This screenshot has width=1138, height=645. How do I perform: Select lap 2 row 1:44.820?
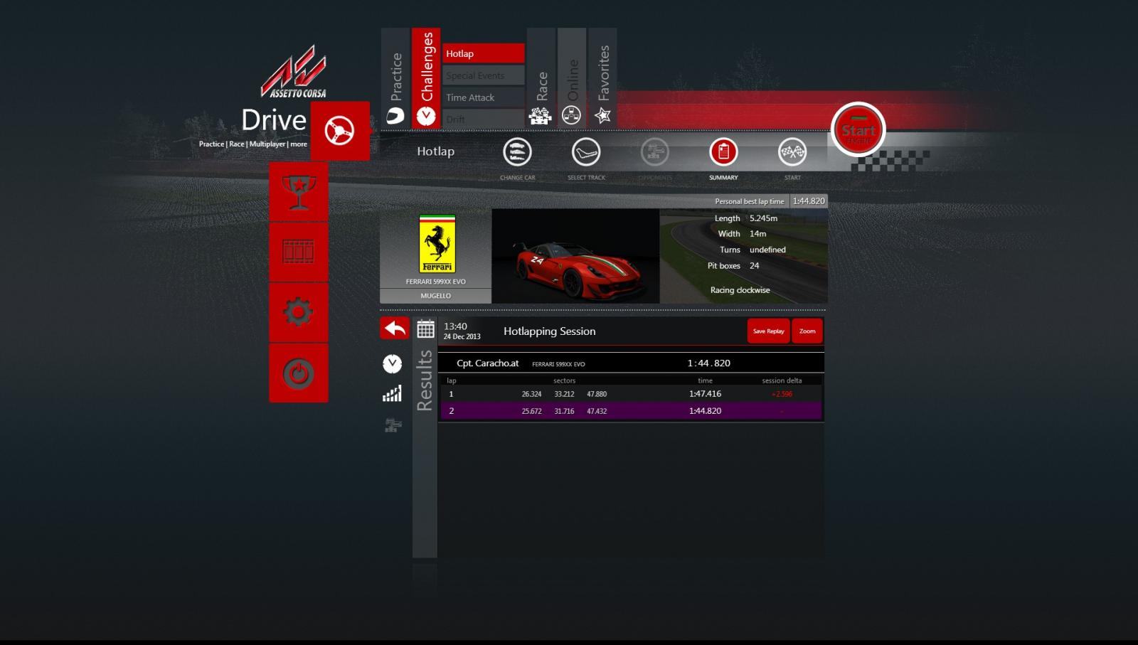(631, 411)
